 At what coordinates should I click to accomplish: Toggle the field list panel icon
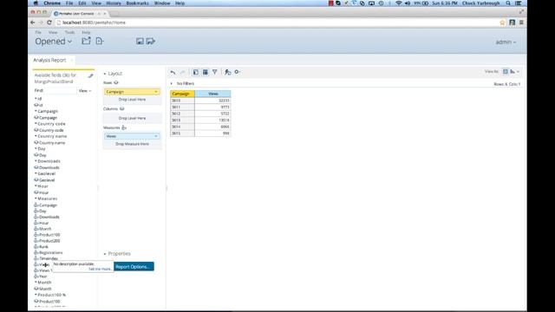pyautogui.click(x=196, y=72)
